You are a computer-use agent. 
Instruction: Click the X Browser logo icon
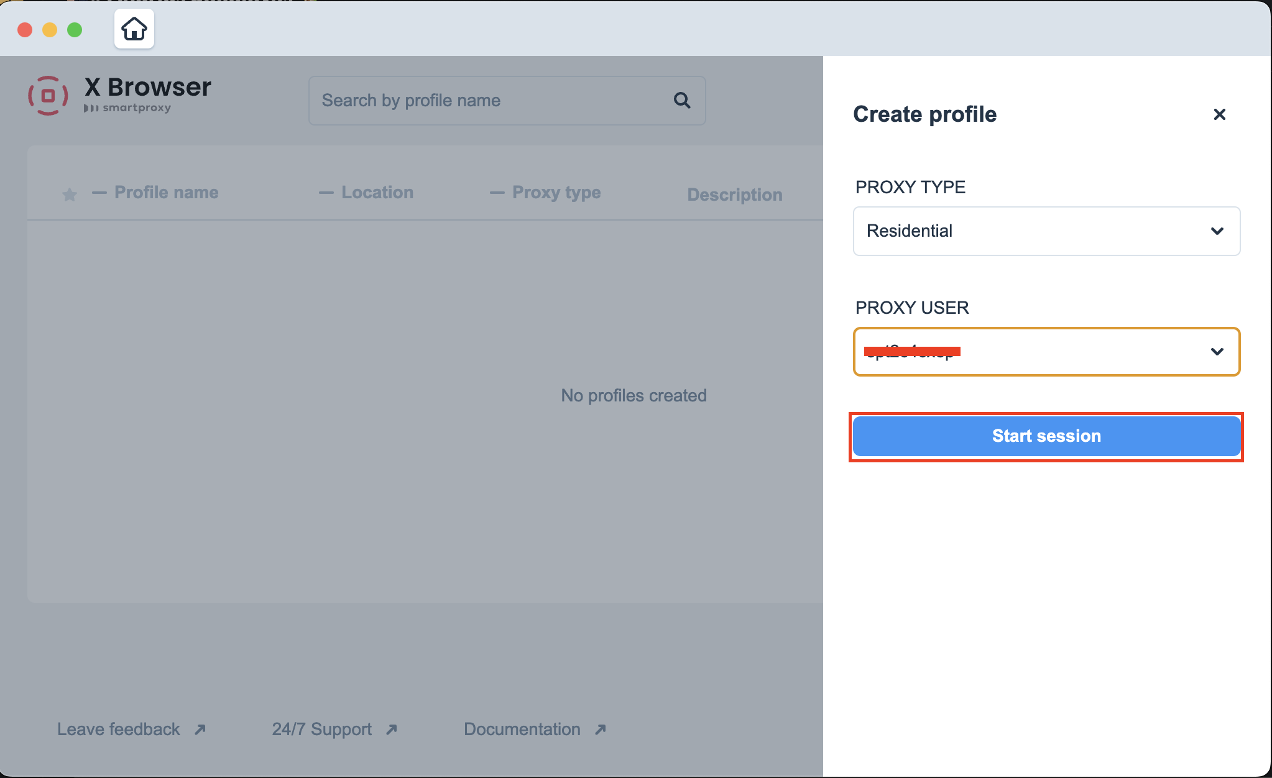48,96
